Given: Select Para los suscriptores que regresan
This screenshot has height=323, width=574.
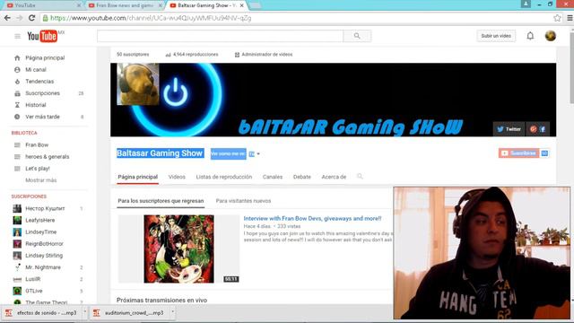Looking at the screenshot, I should click(161, 201).
